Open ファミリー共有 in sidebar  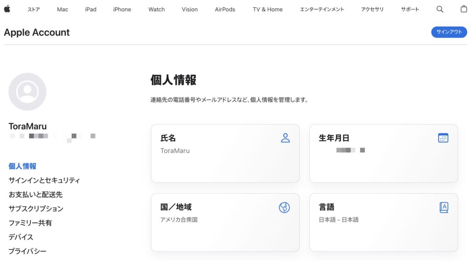[x=30, y=223]
